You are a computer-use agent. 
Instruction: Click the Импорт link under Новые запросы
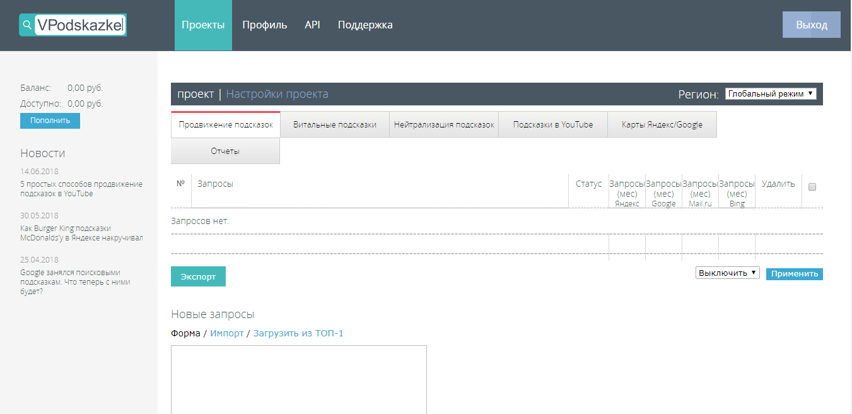(x=227, y=333)
